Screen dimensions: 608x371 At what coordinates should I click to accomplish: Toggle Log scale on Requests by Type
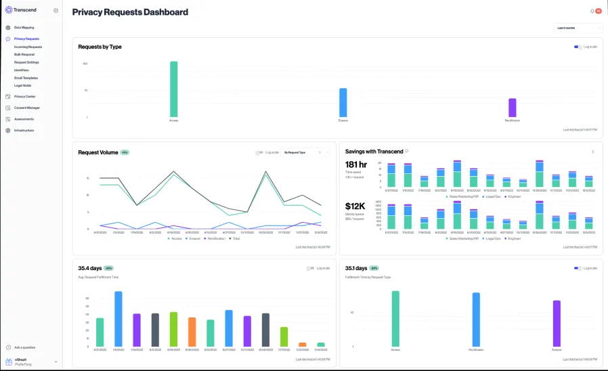[x=578, y=47]
